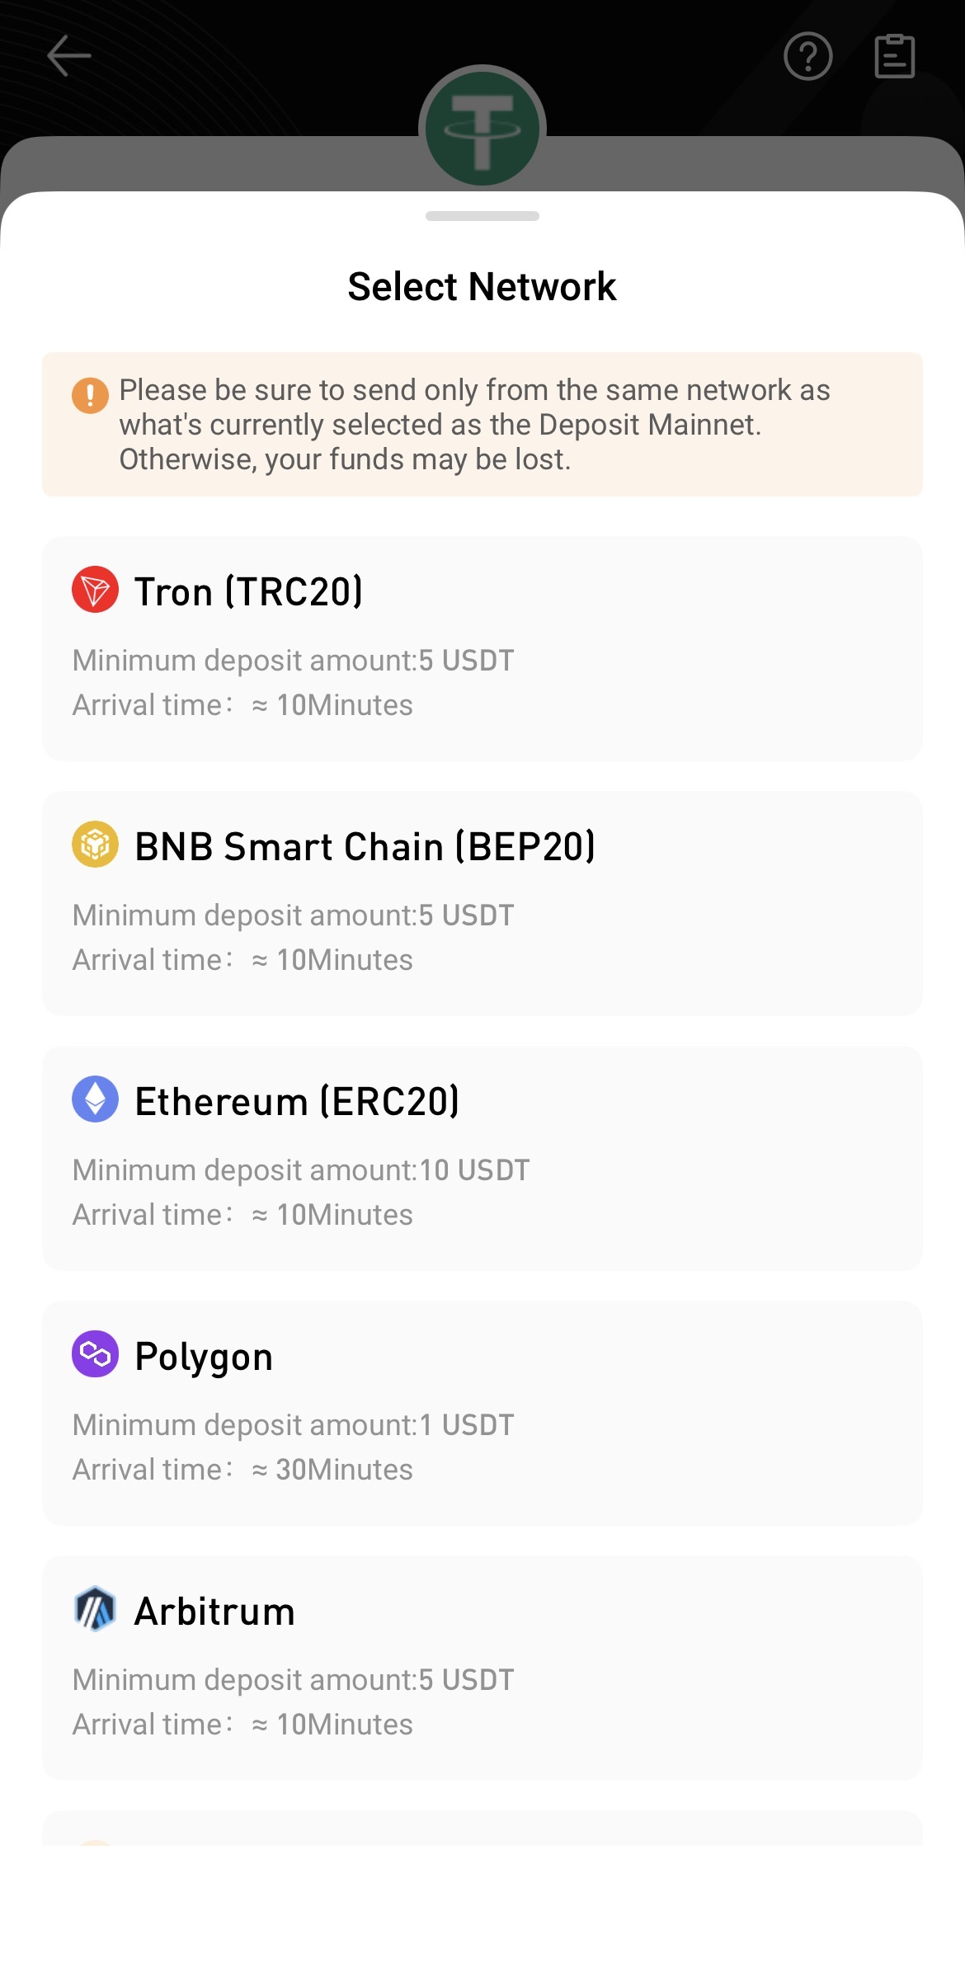
Task: Tap the orange warning exclamation icon
Action: point(91,395)
